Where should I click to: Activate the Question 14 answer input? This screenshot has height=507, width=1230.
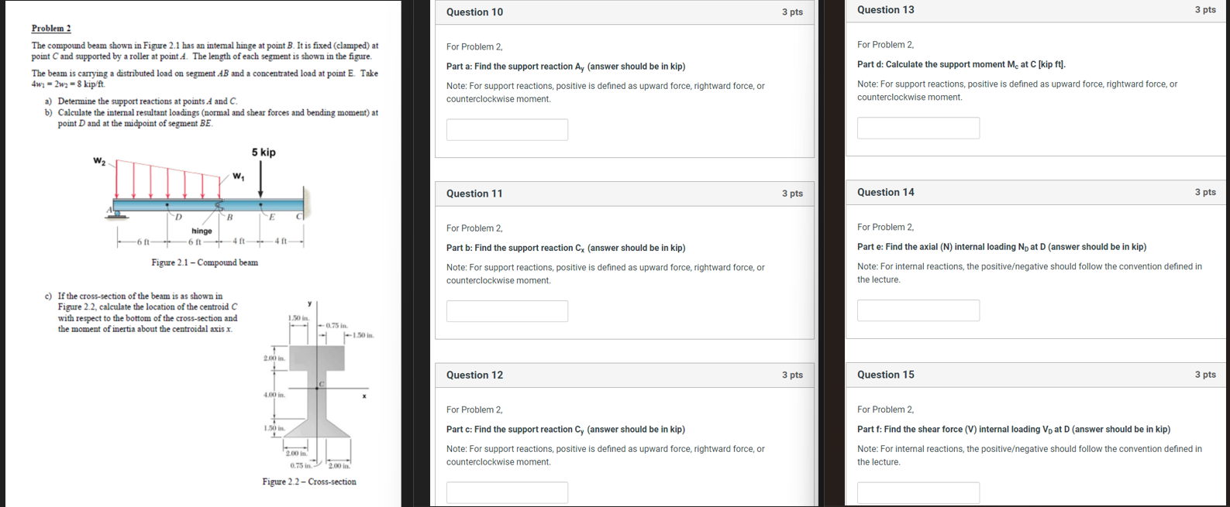click(918, 310)
